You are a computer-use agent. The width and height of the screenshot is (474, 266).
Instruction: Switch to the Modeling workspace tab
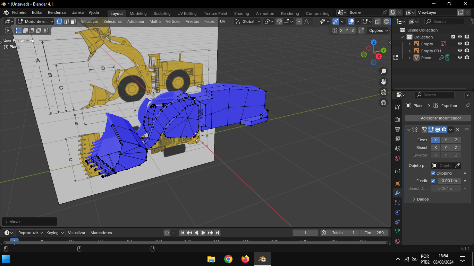(138, 14)
